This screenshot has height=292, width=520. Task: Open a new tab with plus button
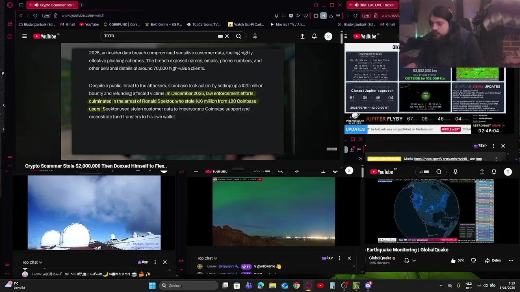click(82, 5)
